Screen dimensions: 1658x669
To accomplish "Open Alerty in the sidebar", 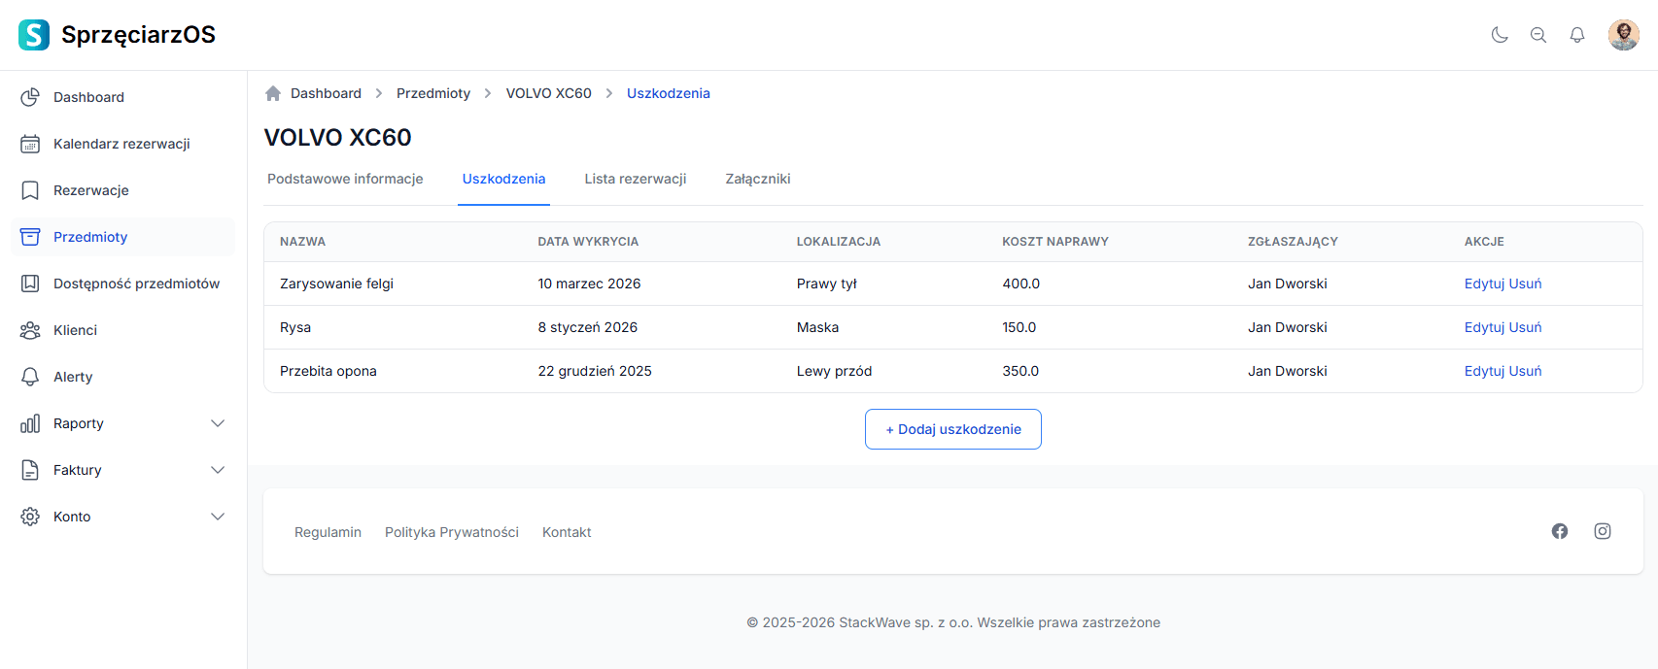I will (73, 377).
